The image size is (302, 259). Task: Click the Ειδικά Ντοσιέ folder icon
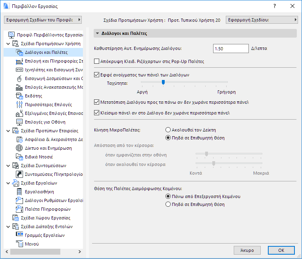[19, 157]
